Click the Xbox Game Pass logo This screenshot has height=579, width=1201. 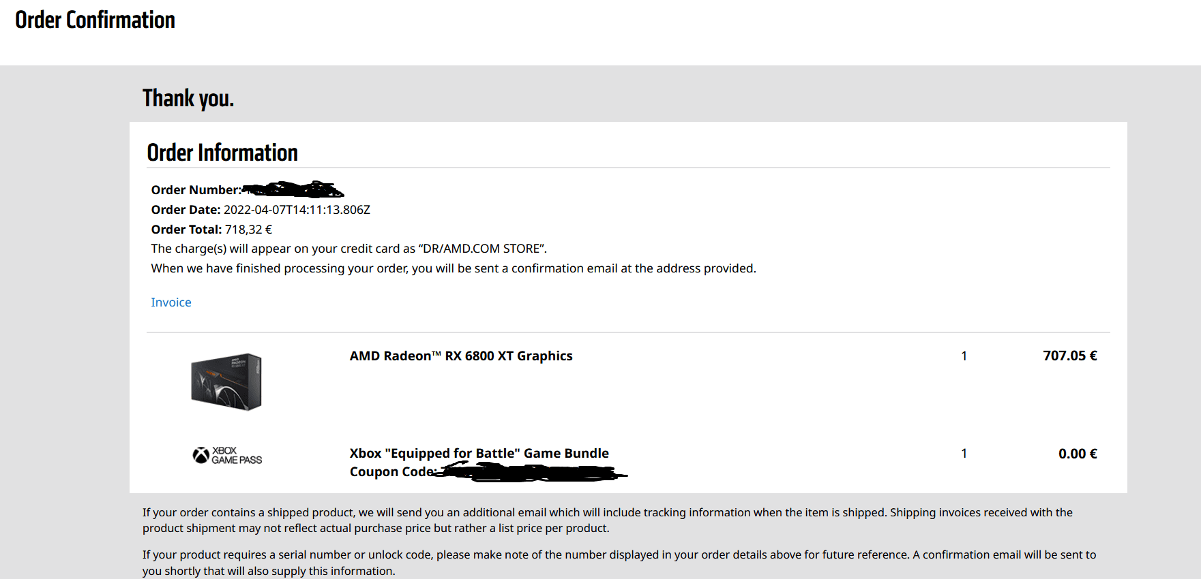coord(227,455)
